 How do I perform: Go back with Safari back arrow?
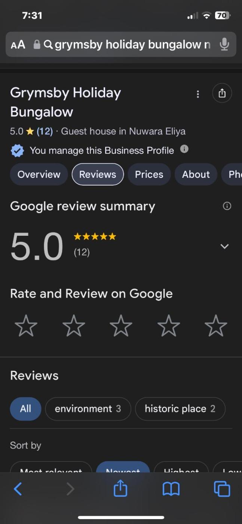[x=18, y=489]
